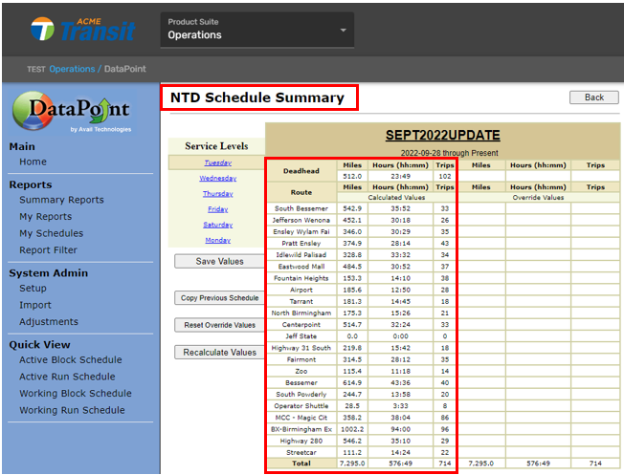Click the Jeff State route name
624x475 pixels.
pos(301,336)
